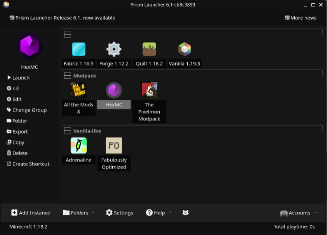Select the Vanilla 1.19.3 prism icon
Screen dimensions: 327x235
184,49
